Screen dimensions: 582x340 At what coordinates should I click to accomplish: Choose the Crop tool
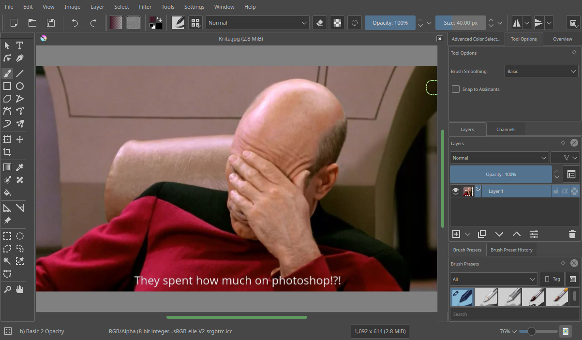tap(7, 152)
